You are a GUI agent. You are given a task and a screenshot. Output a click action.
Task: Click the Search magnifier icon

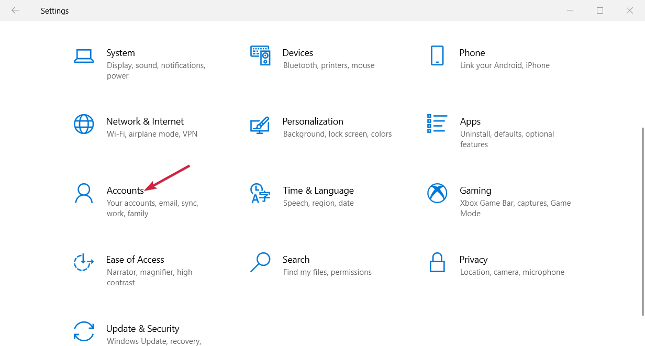(260, 262)
